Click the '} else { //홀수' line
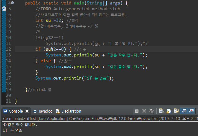Screen dimensions: 198x136 pos(53,61)
